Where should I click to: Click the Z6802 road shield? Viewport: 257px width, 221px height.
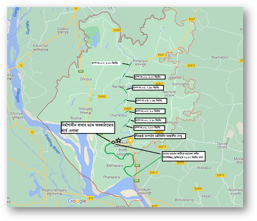coord(102,96)
